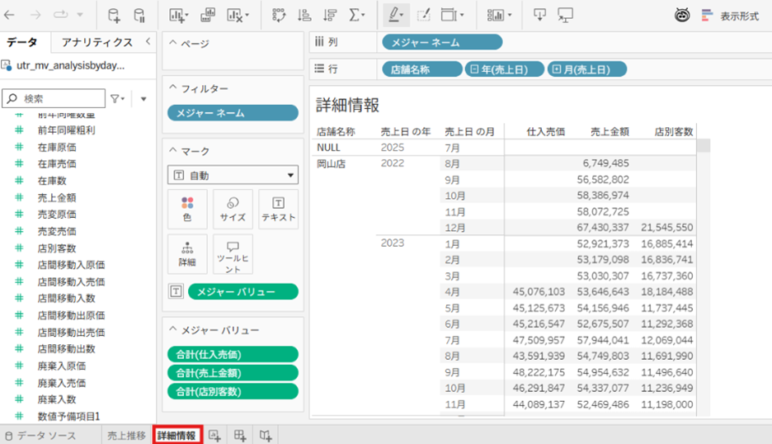Switch to the アナリティクス tab
This screenshot has width=772, height=444.
pyautogui.click(x=97, y=42)
